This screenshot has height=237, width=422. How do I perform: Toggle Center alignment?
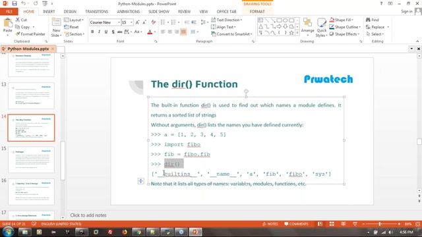point(170,32)
